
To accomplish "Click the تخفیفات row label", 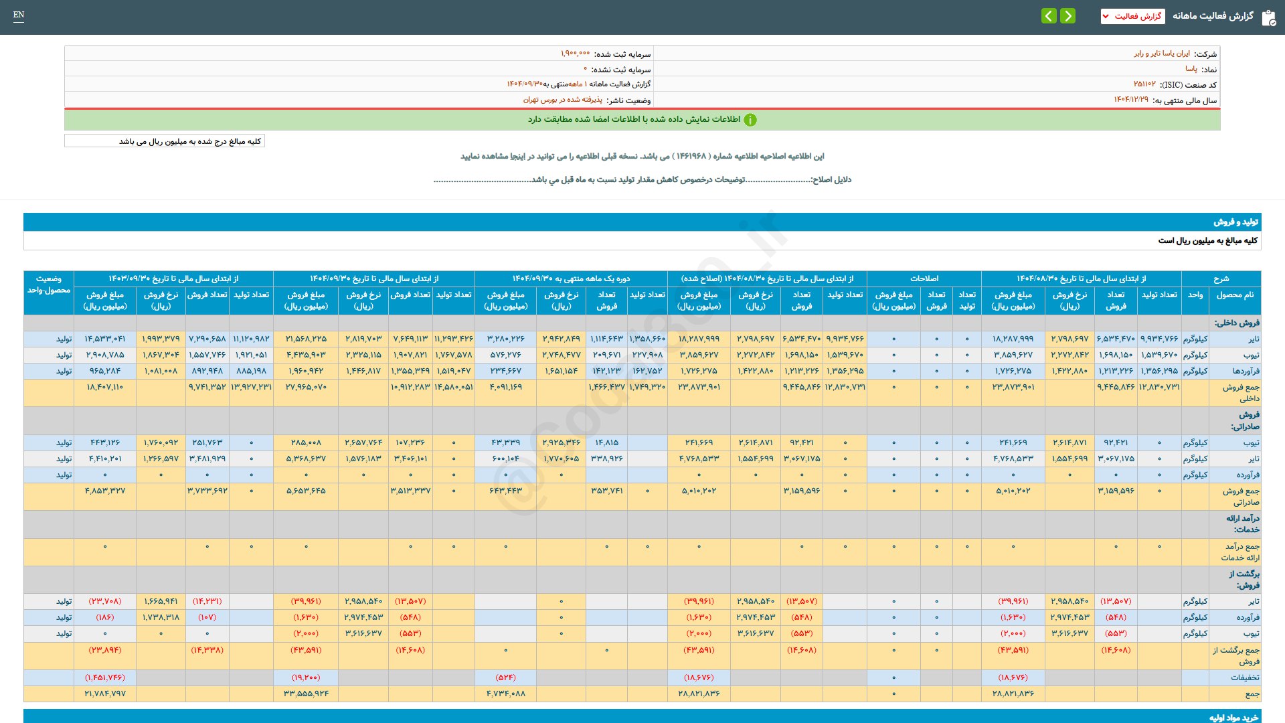I will (1244, 677).
